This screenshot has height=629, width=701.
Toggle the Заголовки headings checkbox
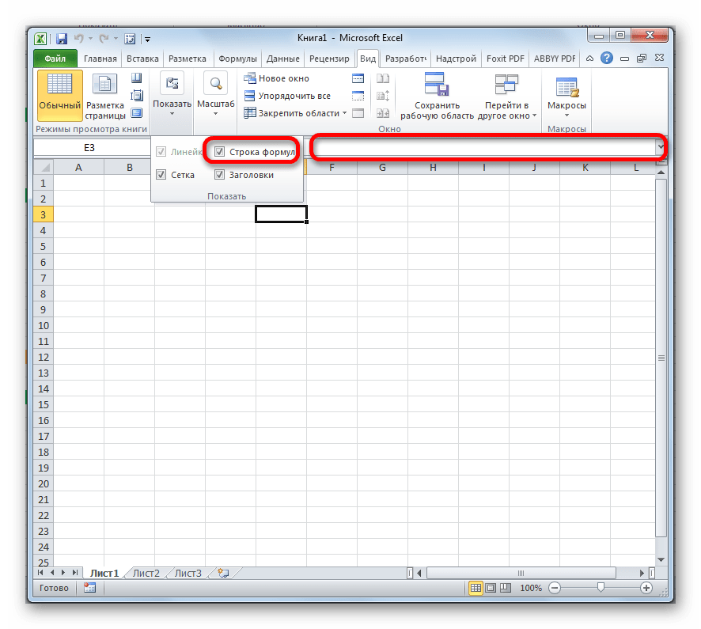coord(219,175)
